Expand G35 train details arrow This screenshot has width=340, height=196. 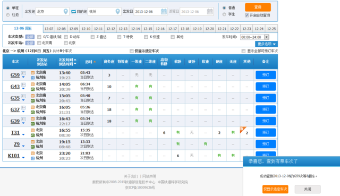click(23, 100)
